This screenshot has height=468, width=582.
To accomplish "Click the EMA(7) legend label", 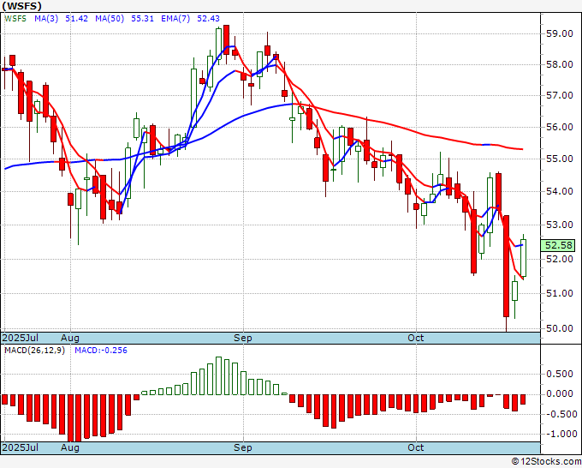I will [x=175, y=19].
